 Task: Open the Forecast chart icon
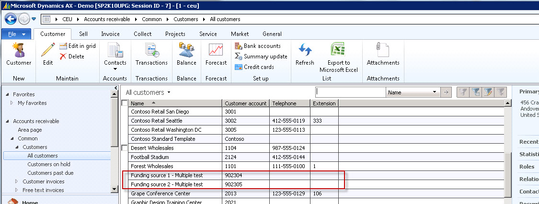tap(216, 50)
